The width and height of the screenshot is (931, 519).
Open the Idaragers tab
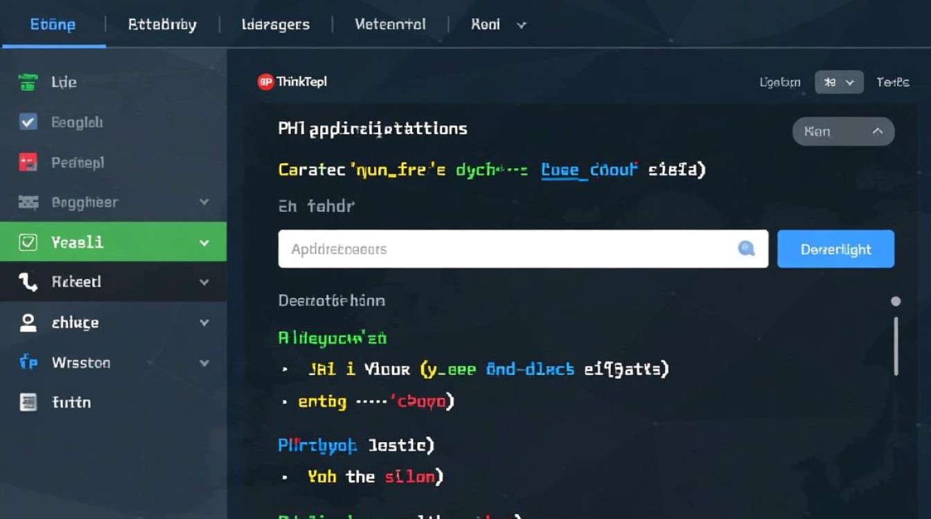(276, 25)
